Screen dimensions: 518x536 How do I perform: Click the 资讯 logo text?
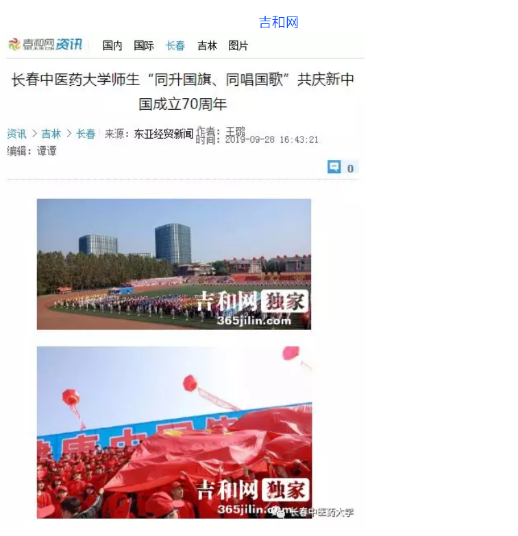click(x=69, y=45)
